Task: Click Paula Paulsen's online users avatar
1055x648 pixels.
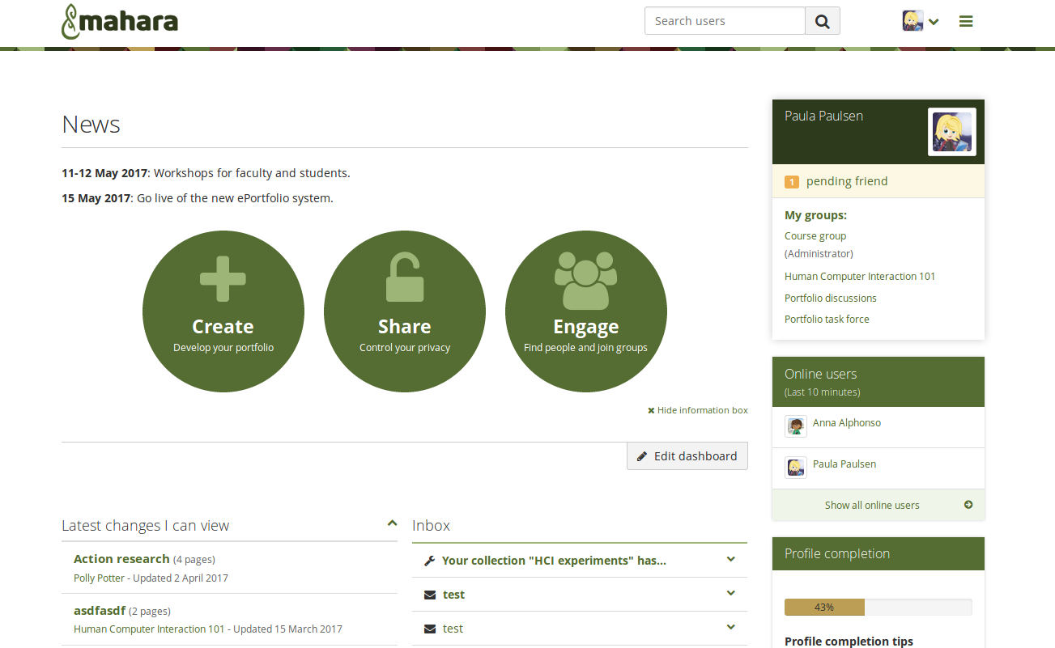Action: (796, 468)
